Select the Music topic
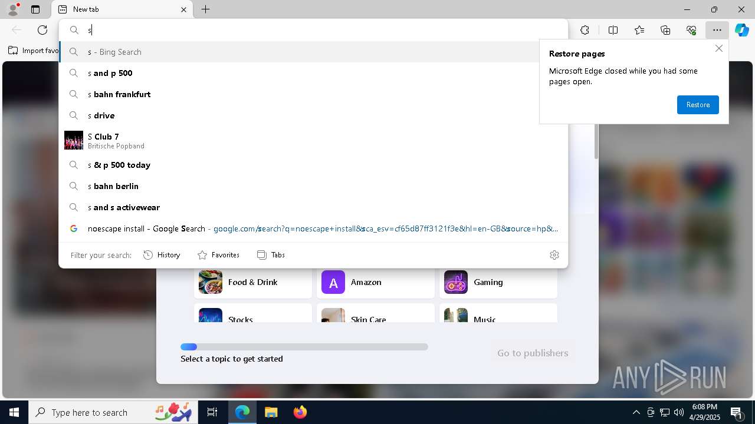 point(498,313)
